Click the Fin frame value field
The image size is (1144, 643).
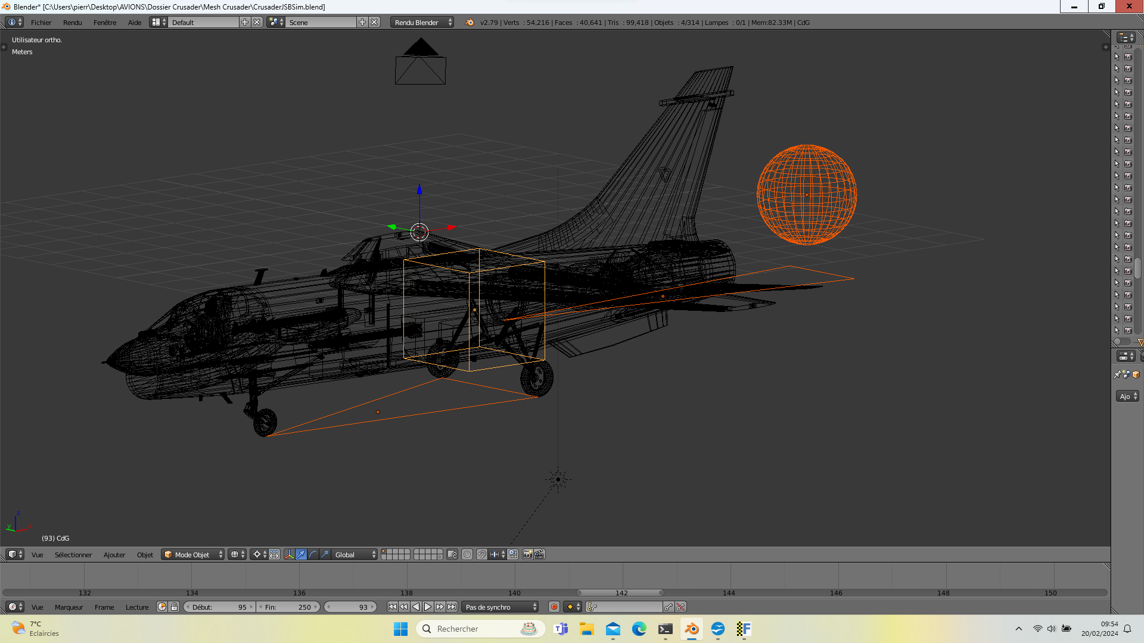tap(289, 607)
